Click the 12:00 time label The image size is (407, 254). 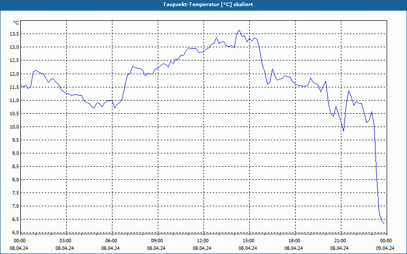(203, 241)
